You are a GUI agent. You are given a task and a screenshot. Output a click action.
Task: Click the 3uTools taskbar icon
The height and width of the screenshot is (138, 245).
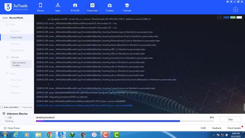coord(60,135)
